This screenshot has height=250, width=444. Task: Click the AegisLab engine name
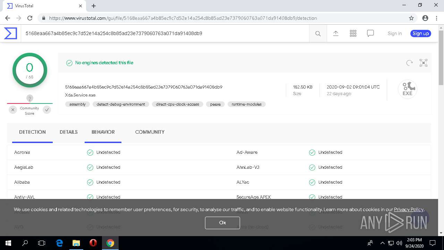(x=24, y=167)
